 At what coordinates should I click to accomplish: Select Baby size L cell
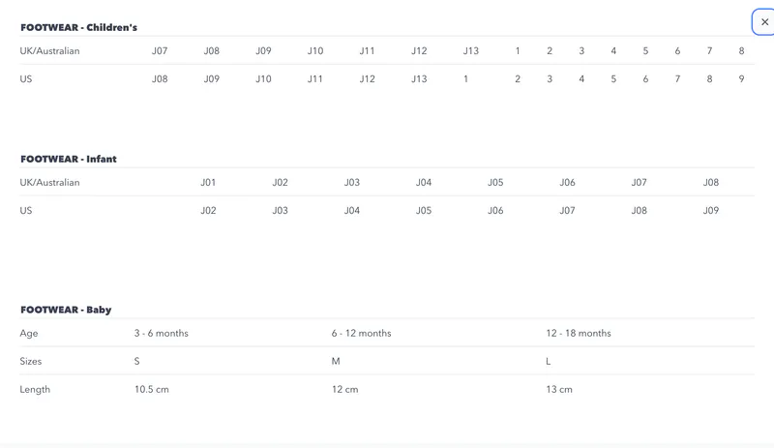(x=549, y=361)
